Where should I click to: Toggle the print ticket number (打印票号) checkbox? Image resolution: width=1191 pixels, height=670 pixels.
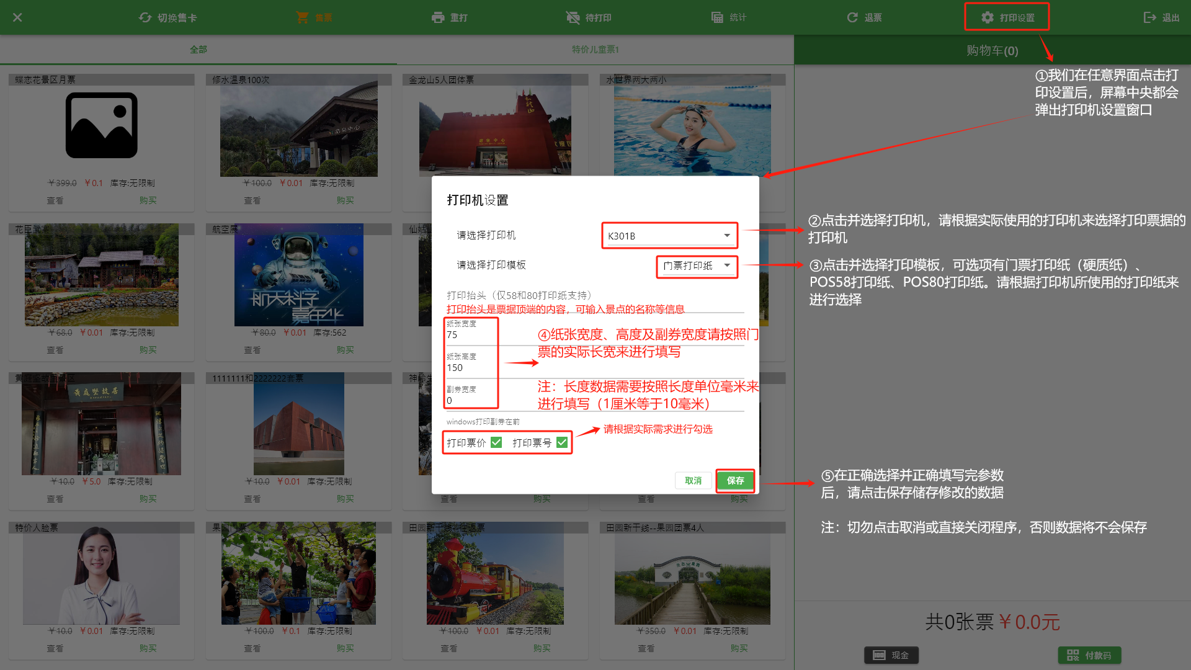click(x=562, y=442)
